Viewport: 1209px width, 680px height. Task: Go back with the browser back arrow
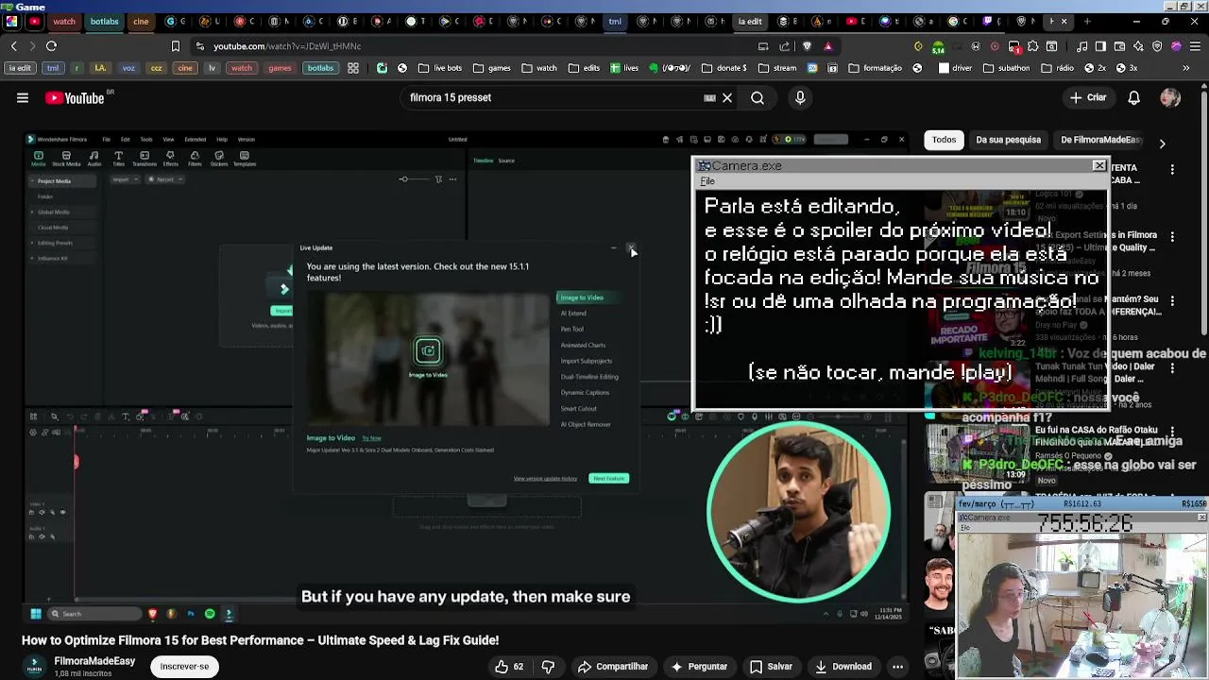13,45
